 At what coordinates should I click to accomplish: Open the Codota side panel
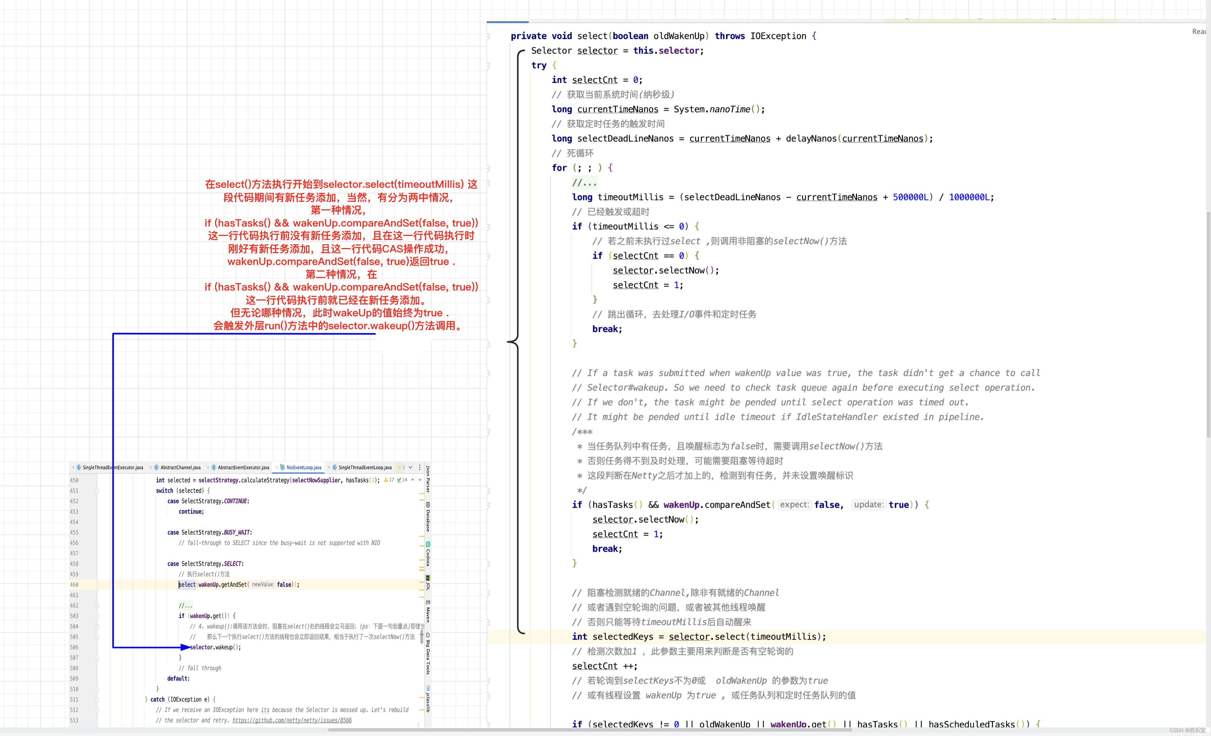(x=427, y=554)
